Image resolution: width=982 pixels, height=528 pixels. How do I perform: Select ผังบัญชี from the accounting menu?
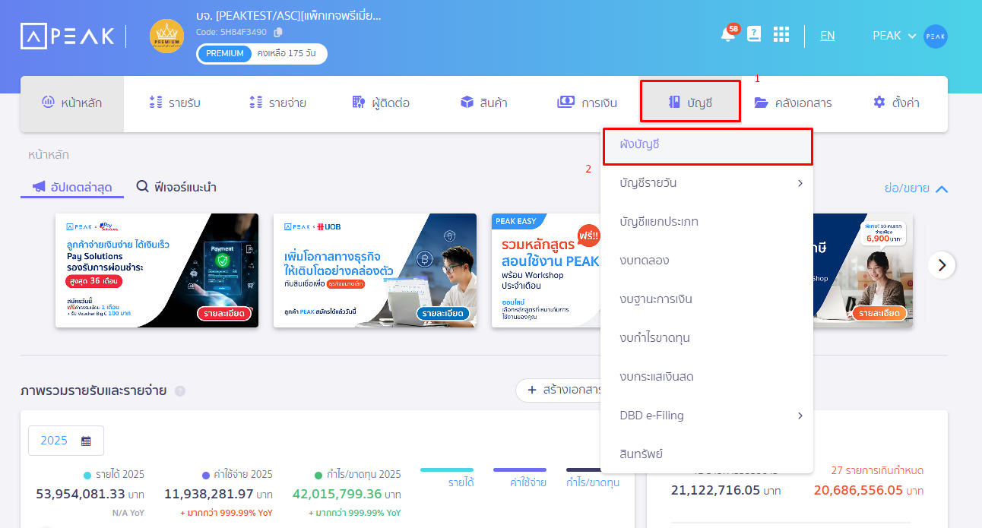[x=707, y=144]
